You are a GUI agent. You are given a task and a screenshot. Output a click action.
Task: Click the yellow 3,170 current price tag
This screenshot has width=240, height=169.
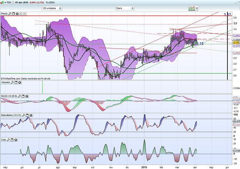click(x=236, y=42)
